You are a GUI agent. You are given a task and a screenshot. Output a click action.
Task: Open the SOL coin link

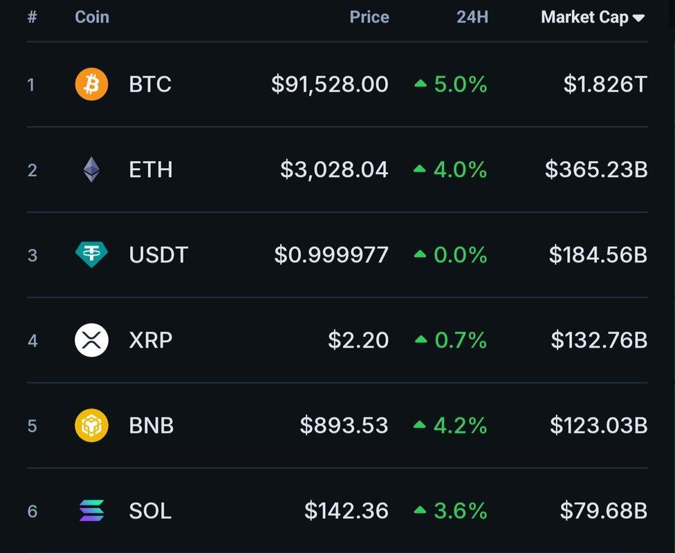(x=150, y=511)
